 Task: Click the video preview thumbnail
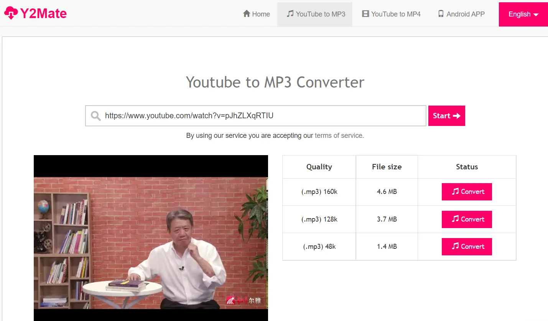click(x=151, y=238)
